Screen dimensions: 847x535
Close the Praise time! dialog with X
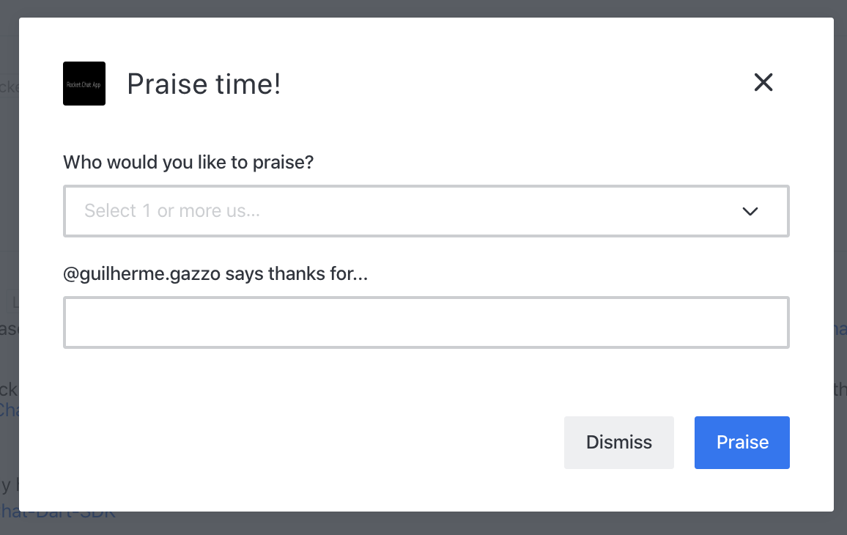tap(763, 83)
